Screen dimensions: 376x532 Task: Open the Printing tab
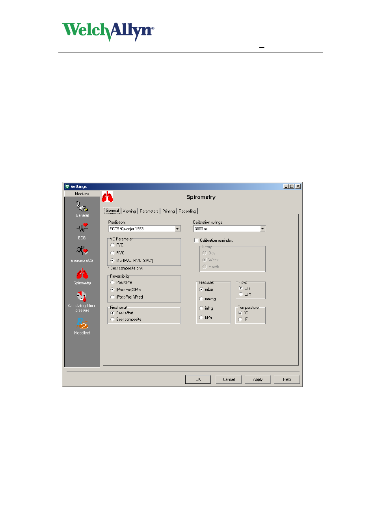tap(168, 211)
